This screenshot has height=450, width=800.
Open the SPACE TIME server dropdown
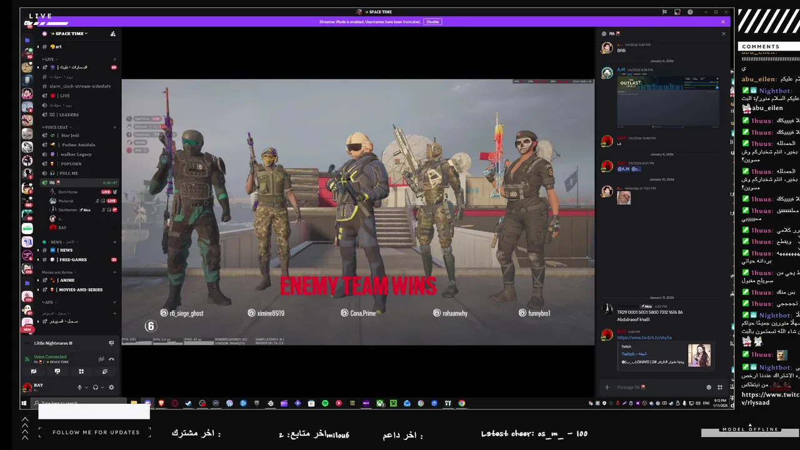69,34
